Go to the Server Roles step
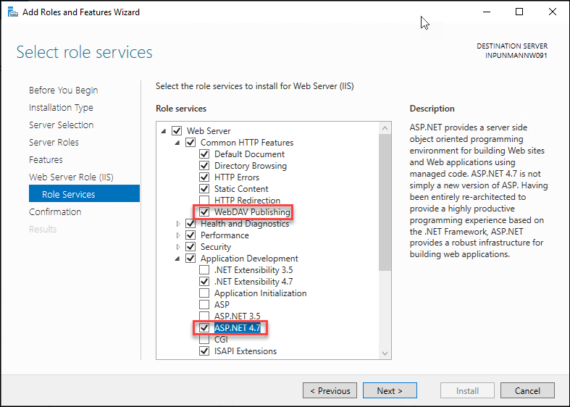570x407 pixels. pyautogui.click(x=54, y=143)
